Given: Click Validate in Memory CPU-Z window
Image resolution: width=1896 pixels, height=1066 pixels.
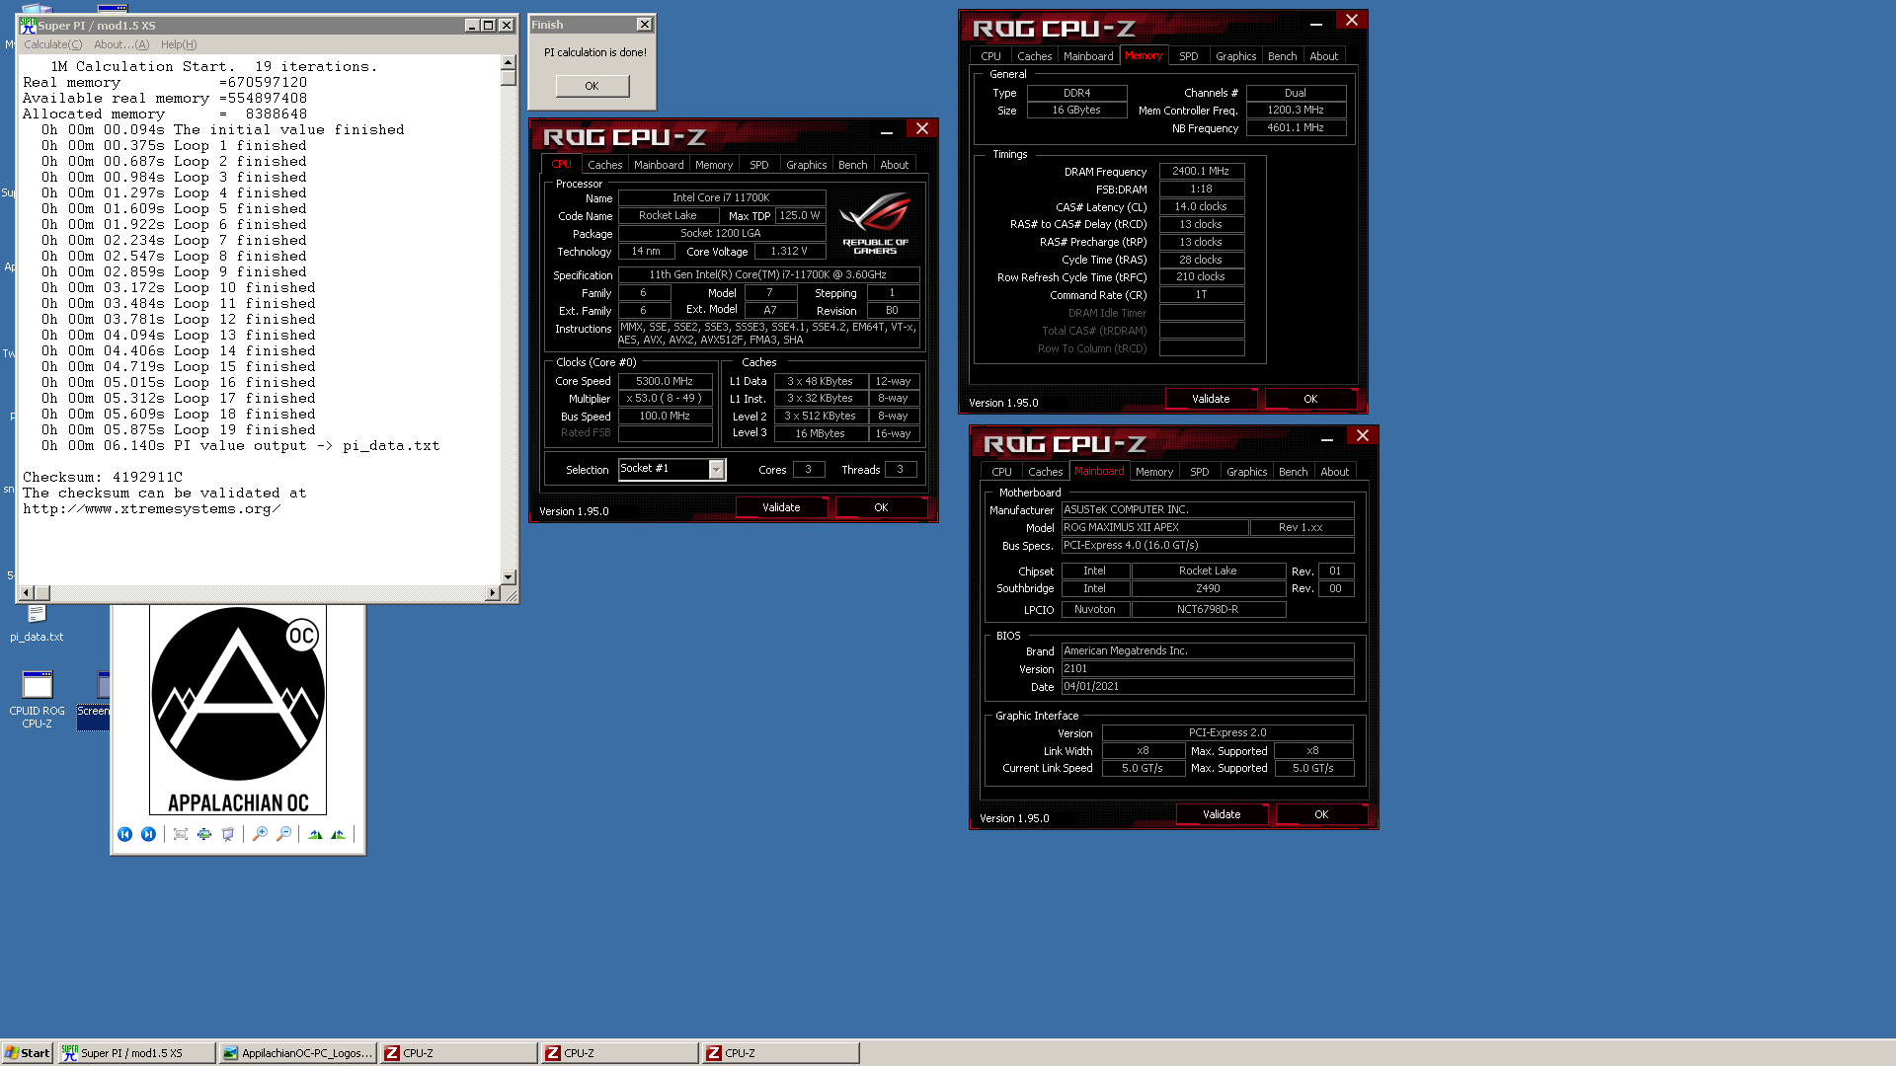Looking at the screenshot, I should (x=1211, y=399).
